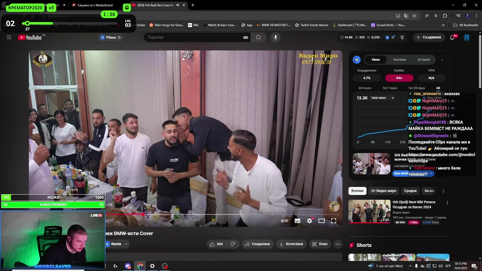
Task: Enter full screen mode
Action: 334,221
